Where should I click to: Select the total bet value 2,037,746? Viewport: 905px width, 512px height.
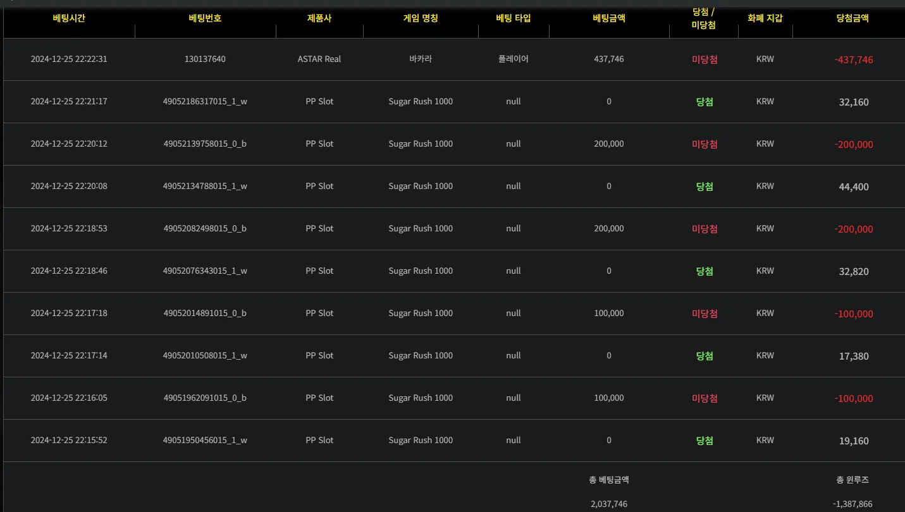(609, 504)
